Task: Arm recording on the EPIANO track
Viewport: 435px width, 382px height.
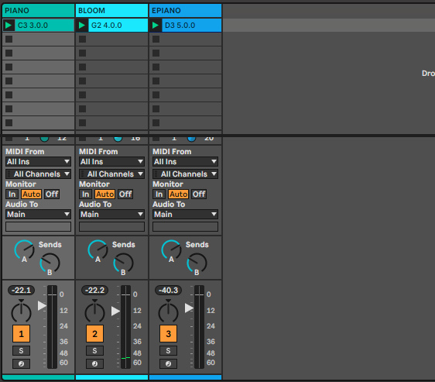Action: [168, 363]
